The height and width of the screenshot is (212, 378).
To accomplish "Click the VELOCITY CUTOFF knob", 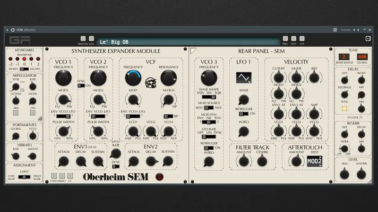I will coord(279,78).
